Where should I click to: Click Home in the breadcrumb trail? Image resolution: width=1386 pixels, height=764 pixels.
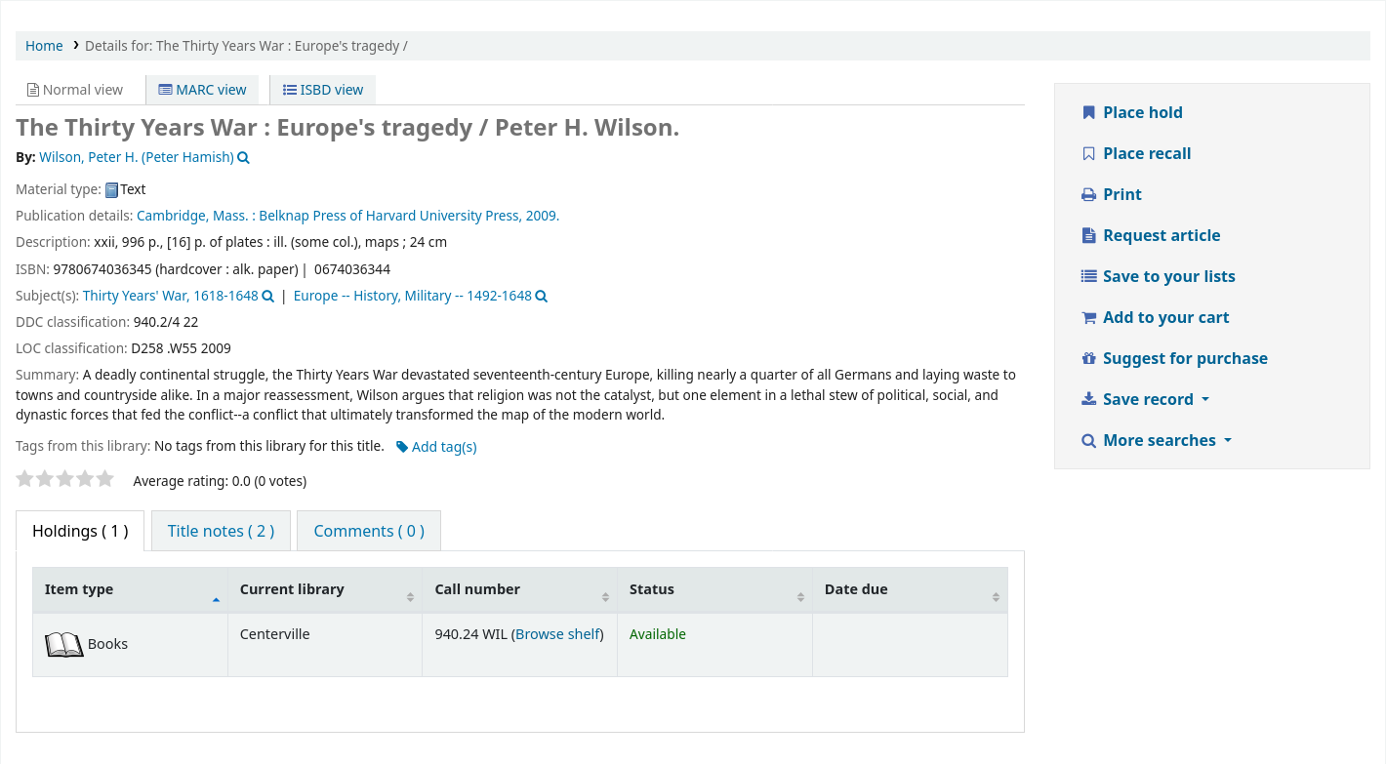point(44,46)
